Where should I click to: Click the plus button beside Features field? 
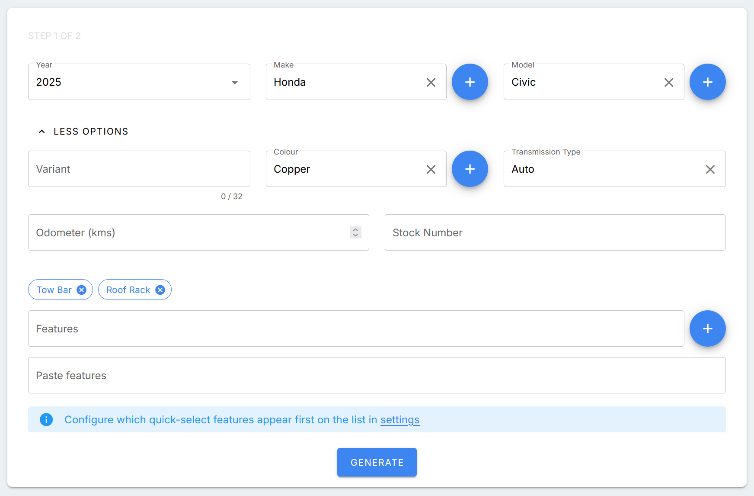707,329
